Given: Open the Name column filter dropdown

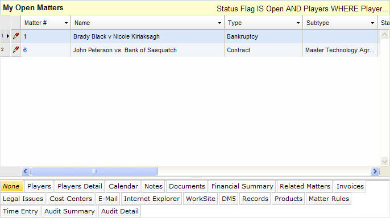Looking at the screenshot, I should [219, 23].
